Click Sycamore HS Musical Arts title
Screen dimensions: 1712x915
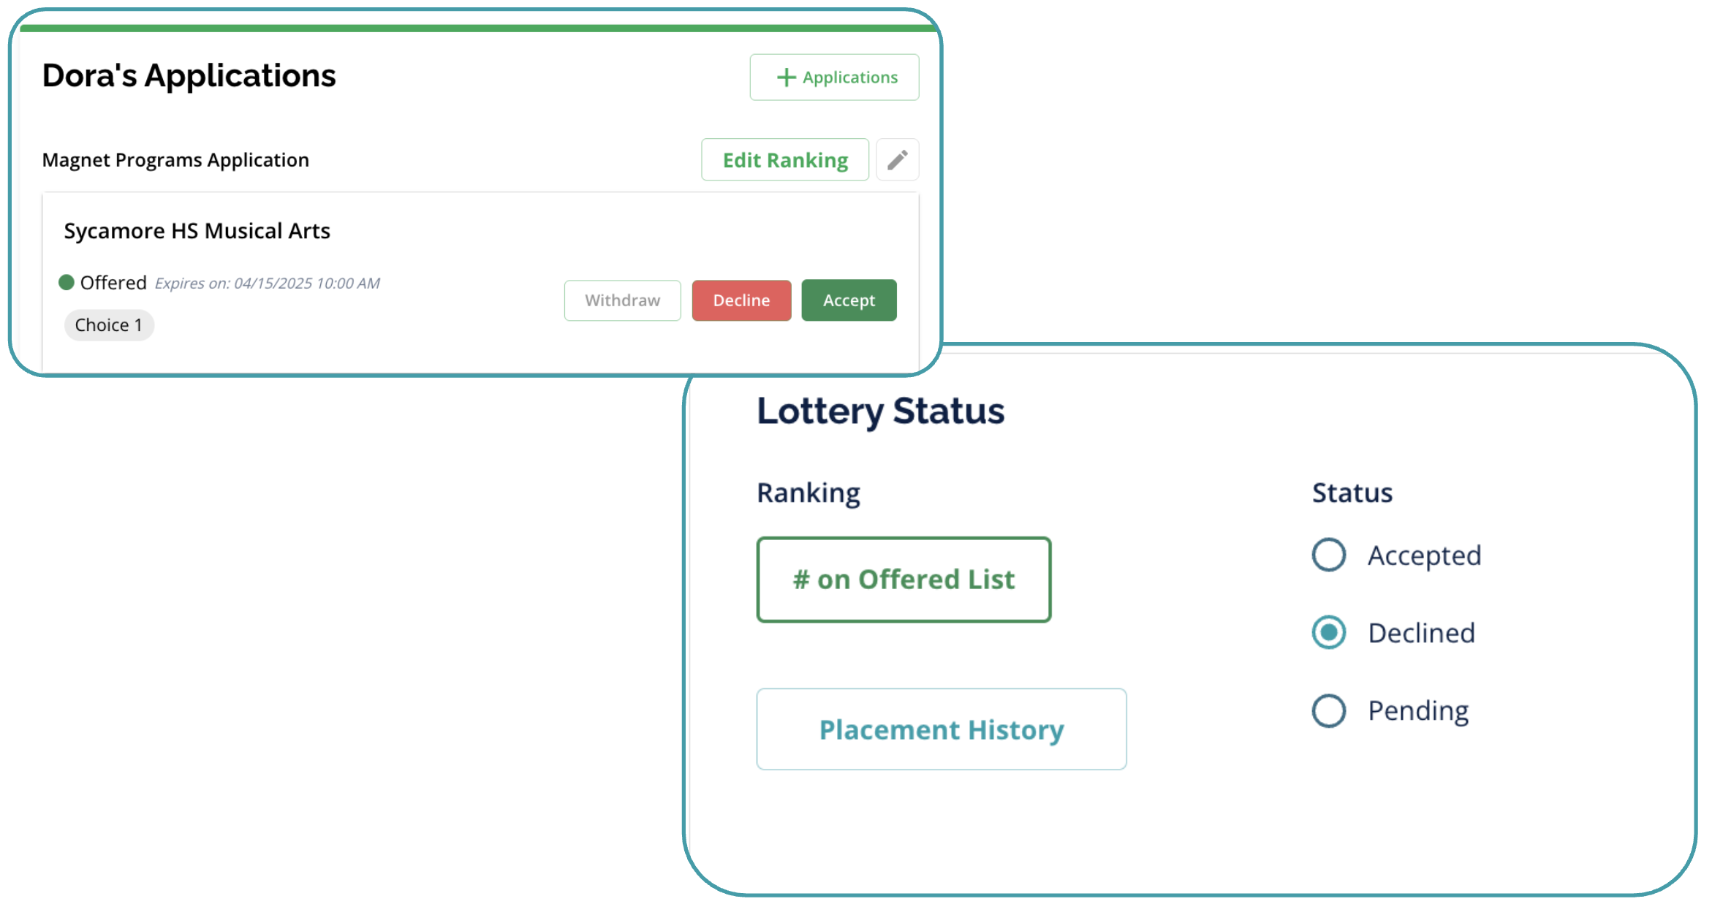[197, 231]
